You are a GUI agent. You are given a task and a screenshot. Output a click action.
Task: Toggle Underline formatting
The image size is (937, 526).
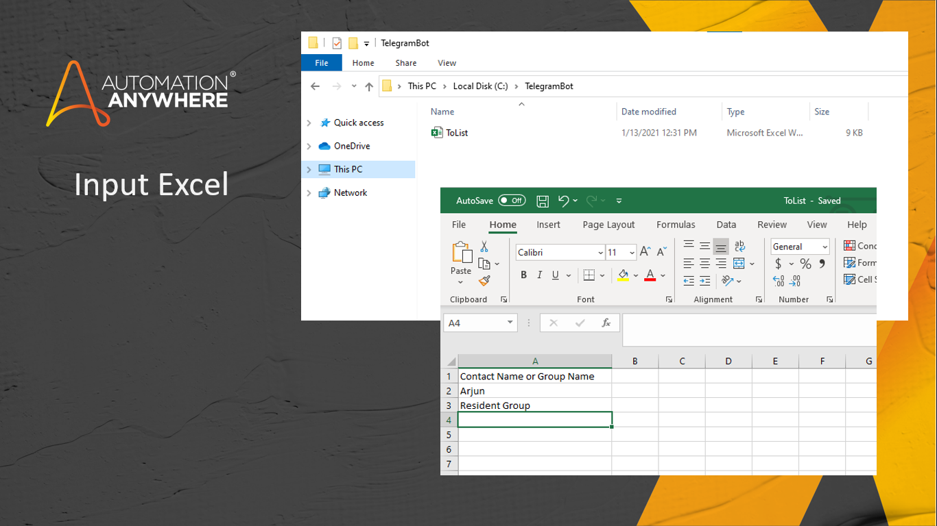(556, 275)
